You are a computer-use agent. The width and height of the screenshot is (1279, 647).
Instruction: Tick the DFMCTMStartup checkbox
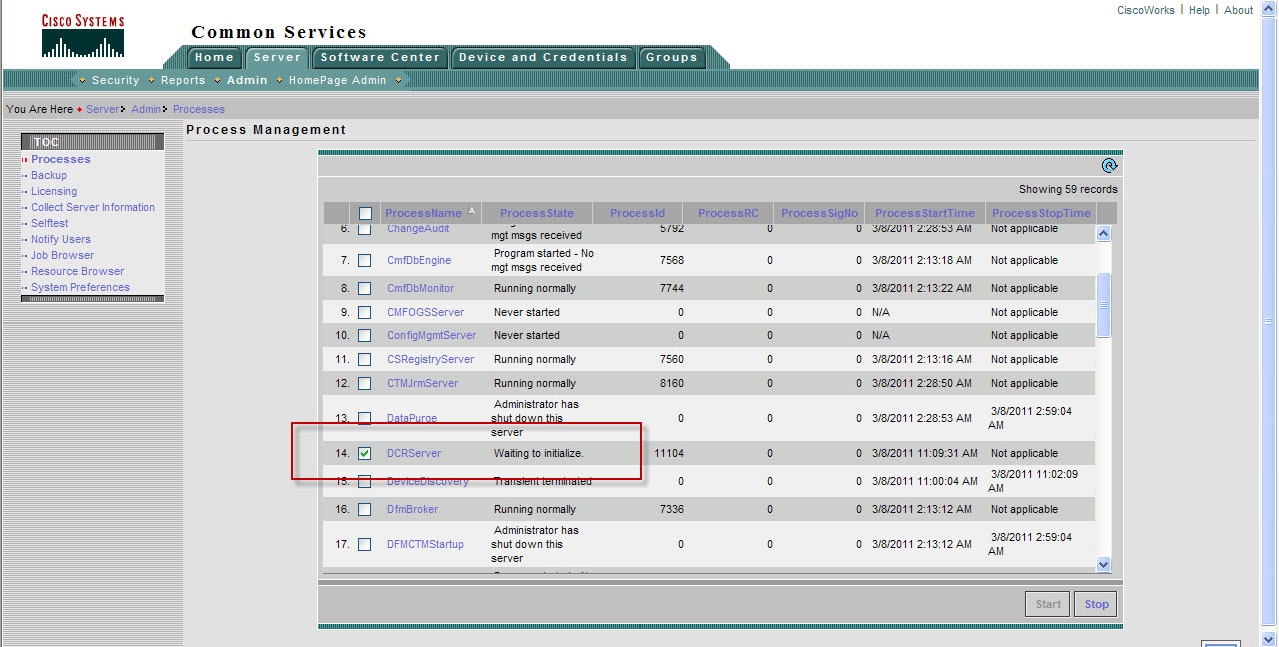[x=364, y=545]
